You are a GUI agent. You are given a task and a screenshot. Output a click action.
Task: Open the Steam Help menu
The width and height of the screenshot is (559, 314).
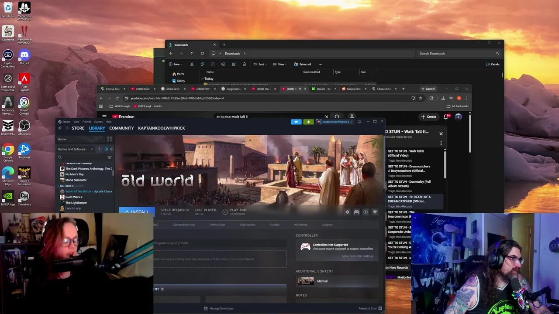[108, 122]
